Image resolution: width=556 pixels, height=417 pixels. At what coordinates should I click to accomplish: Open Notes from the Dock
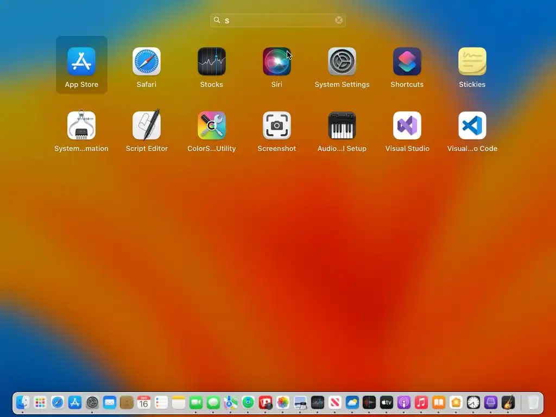click(179, 402)
